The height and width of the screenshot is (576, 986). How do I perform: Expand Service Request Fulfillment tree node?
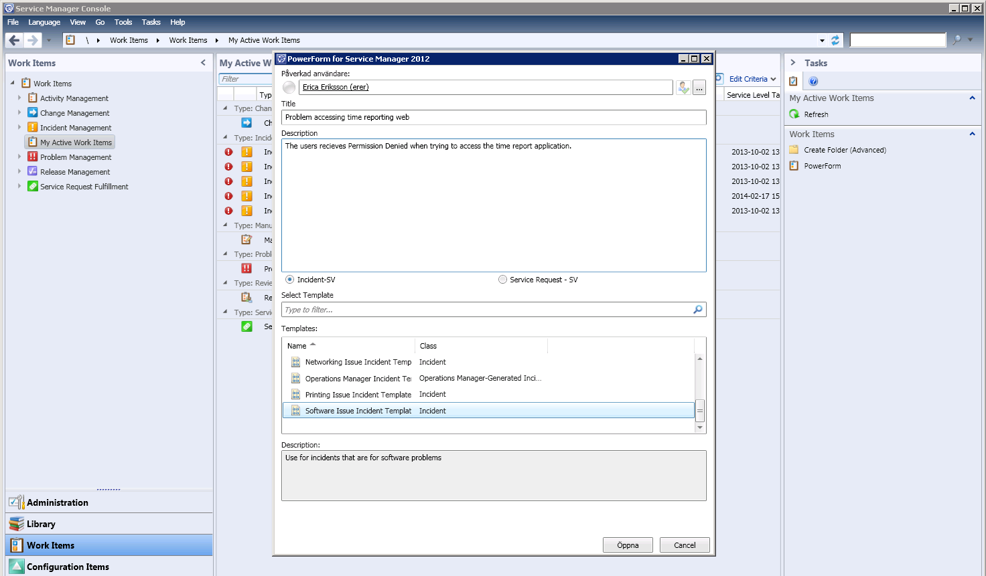coord(19,186)
